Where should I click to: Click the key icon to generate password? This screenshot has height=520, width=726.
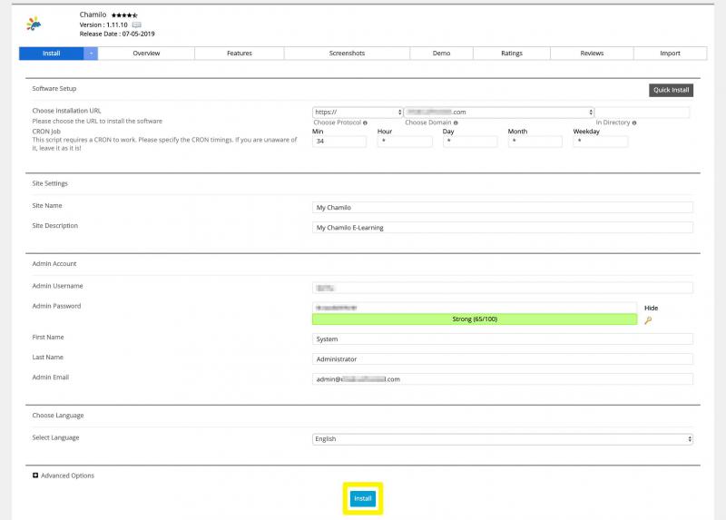(x=648, y=320)
